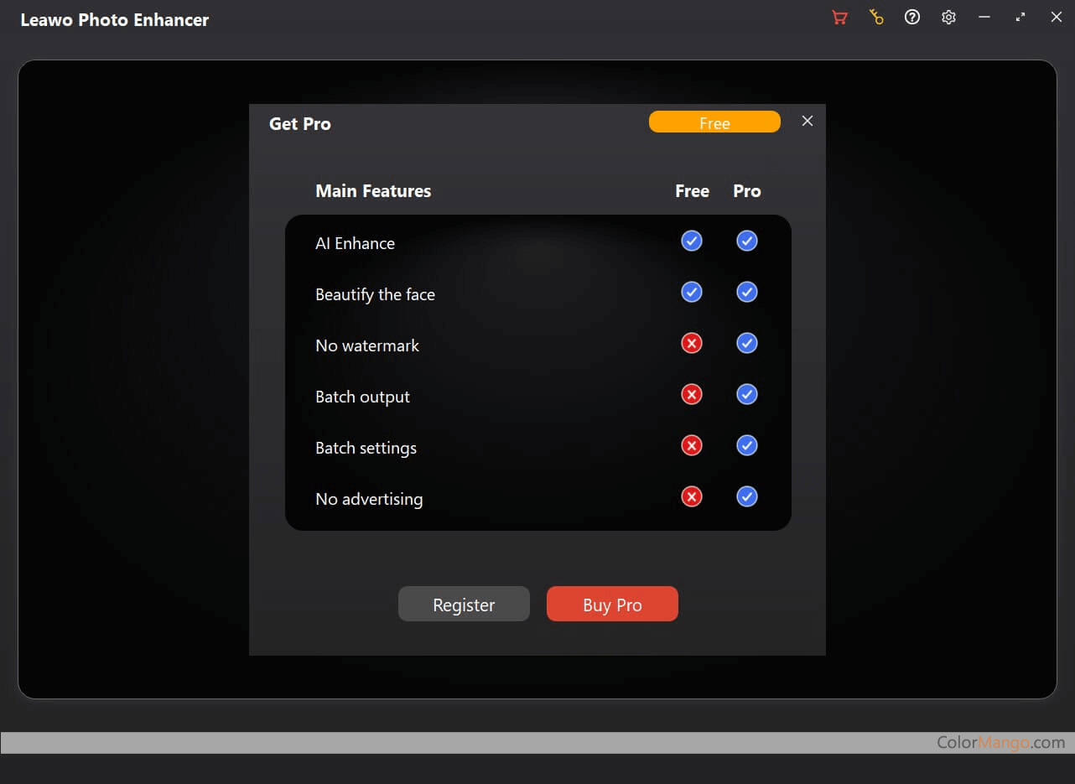Click the Free column checkmark for AI Enhance
This screenshot has height=784, width=1075.
692,241
